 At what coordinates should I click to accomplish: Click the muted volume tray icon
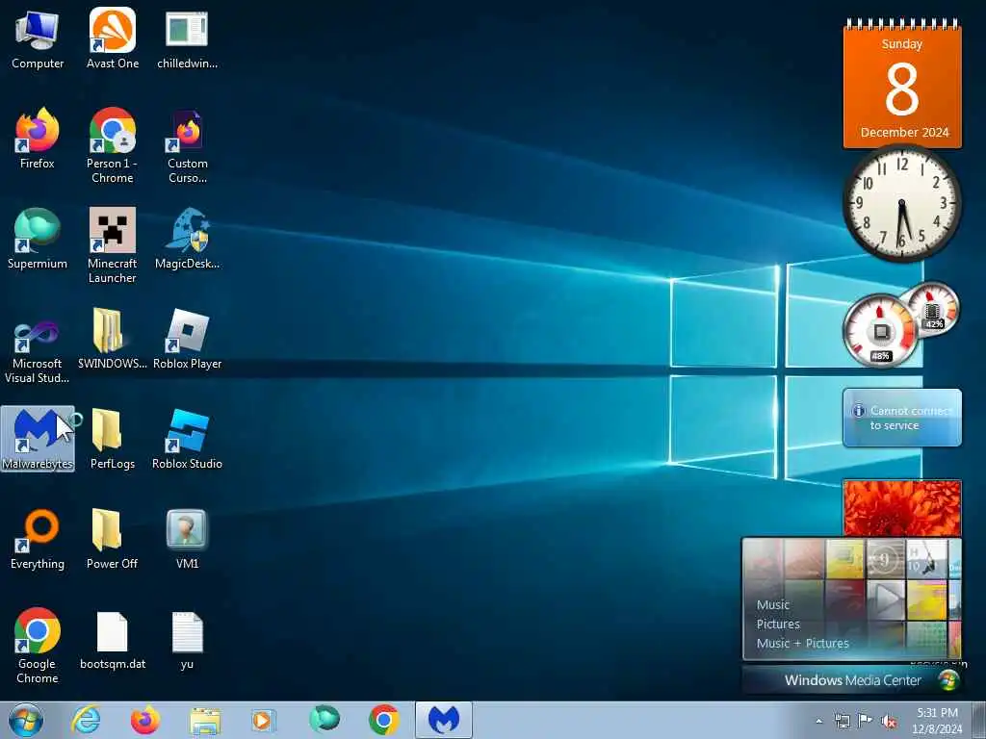[x=889, y=722]
